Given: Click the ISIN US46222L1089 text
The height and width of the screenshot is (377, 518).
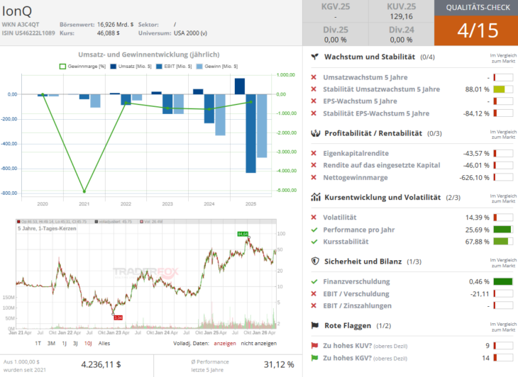Looking at the screenshot, I should (x=28, y=33).
